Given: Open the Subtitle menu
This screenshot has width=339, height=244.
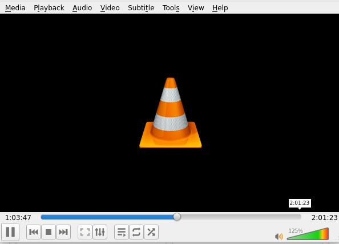Looking at the screenshot, I should [x=141, y=8].
